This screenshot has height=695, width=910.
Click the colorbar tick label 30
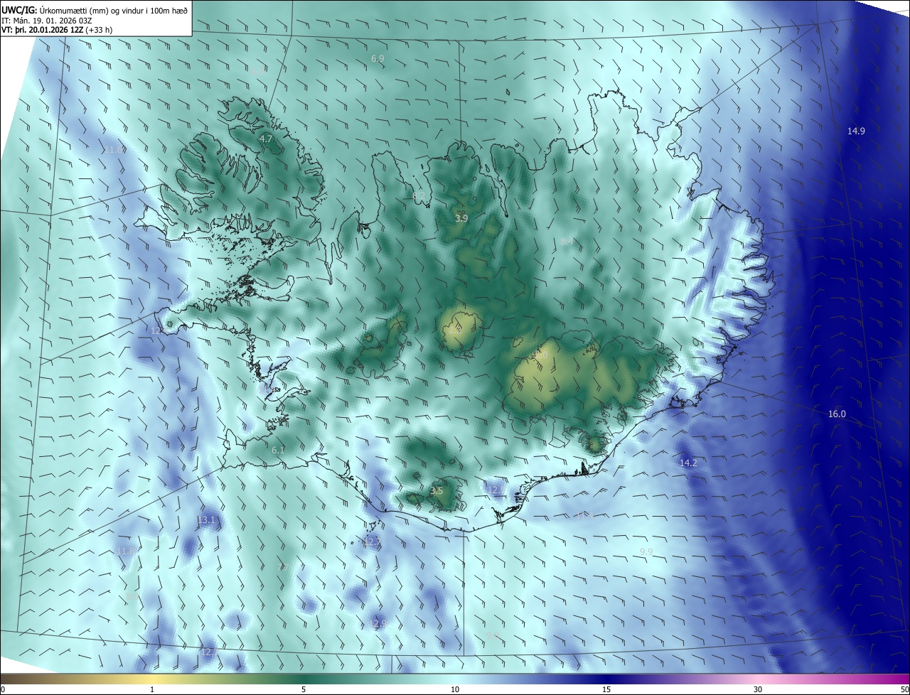(758, 689)
